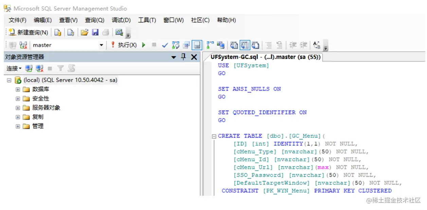Open Activity Monitor from the standard toolbar
Image resolution: width=427 pixels, height=210 pixels.
(x=119, y=33)
